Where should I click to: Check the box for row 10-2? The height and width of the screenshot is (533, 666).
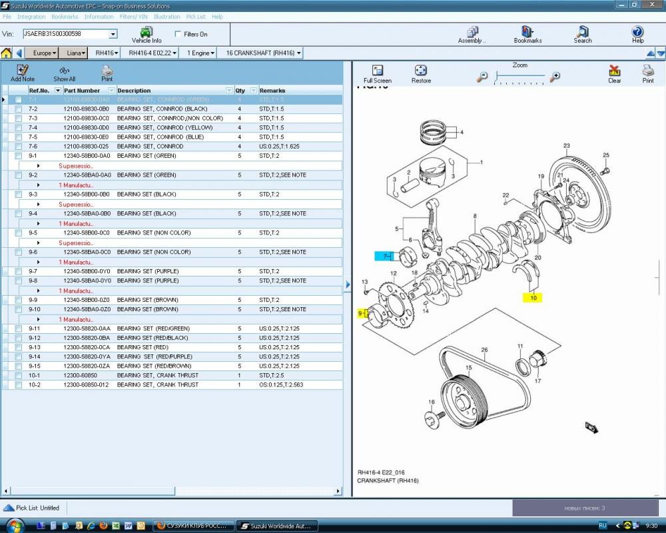click(x=18, y=385)
